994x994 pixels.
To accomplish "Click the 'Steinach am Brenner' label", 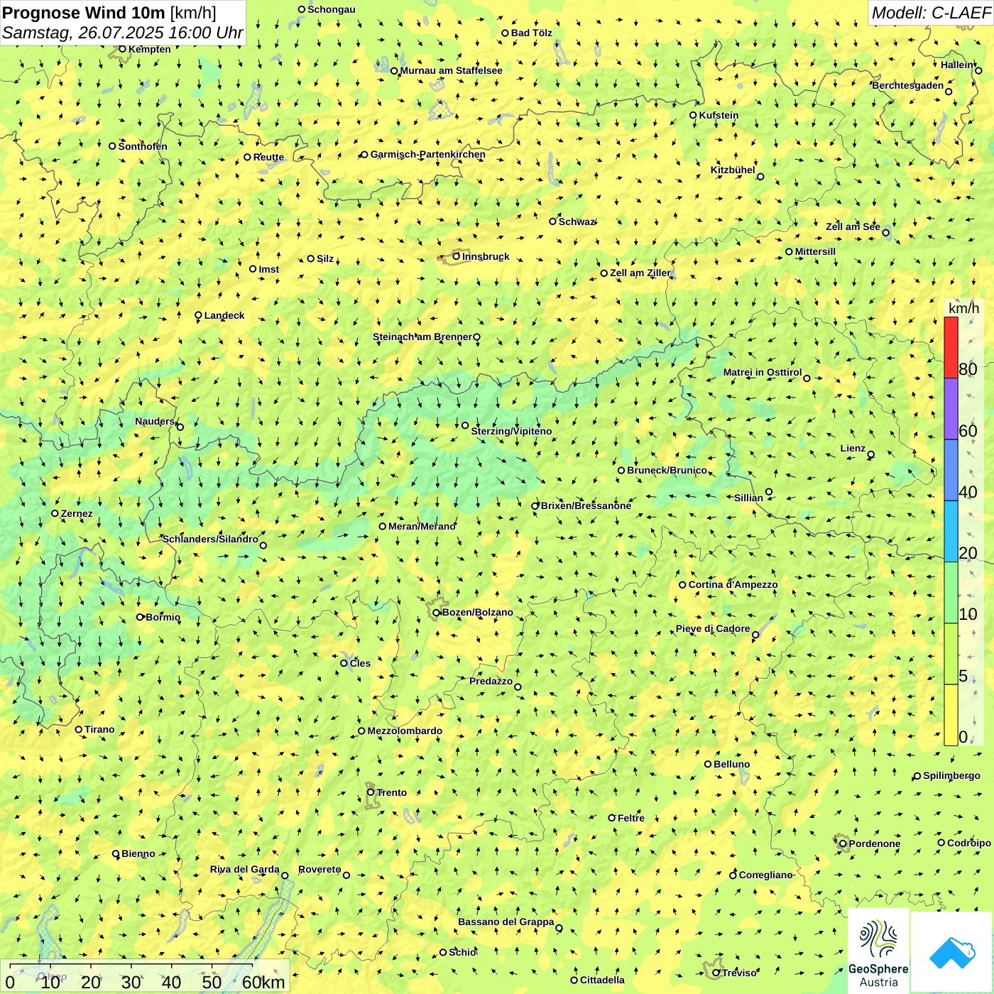I will (422, 337).
